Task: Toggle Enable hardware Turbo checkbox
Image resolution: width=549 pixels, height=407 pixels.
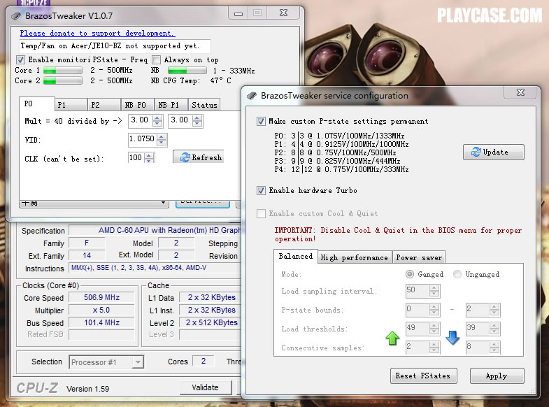Action: pyautogui.click(x=261, y=190)
